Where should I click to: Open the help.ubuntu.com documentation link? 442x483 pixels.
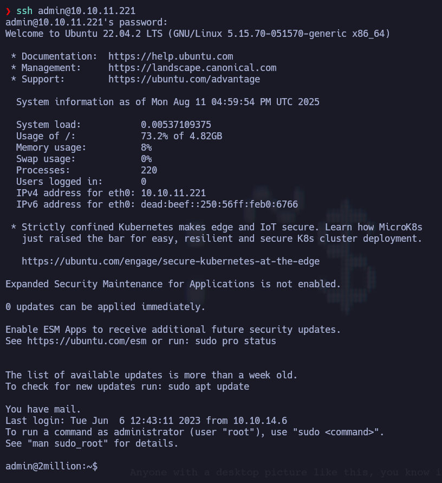coord(171,56)
